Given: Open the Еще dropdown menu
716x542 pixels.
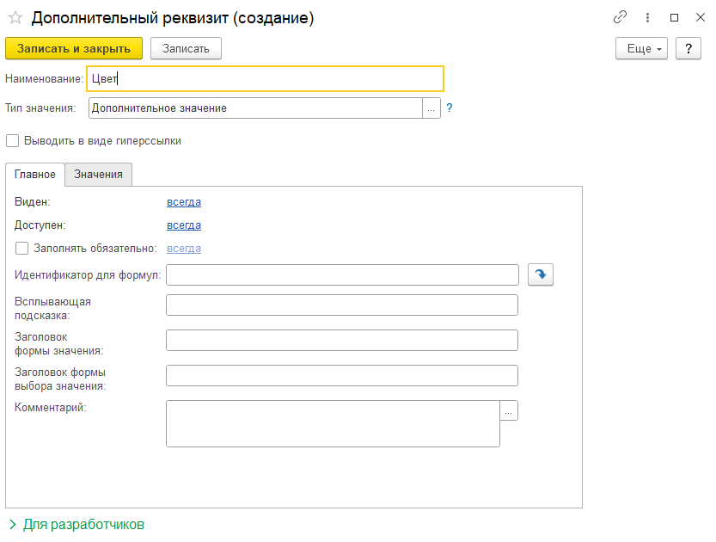Looking at the screenshot, I should [641, 48].
